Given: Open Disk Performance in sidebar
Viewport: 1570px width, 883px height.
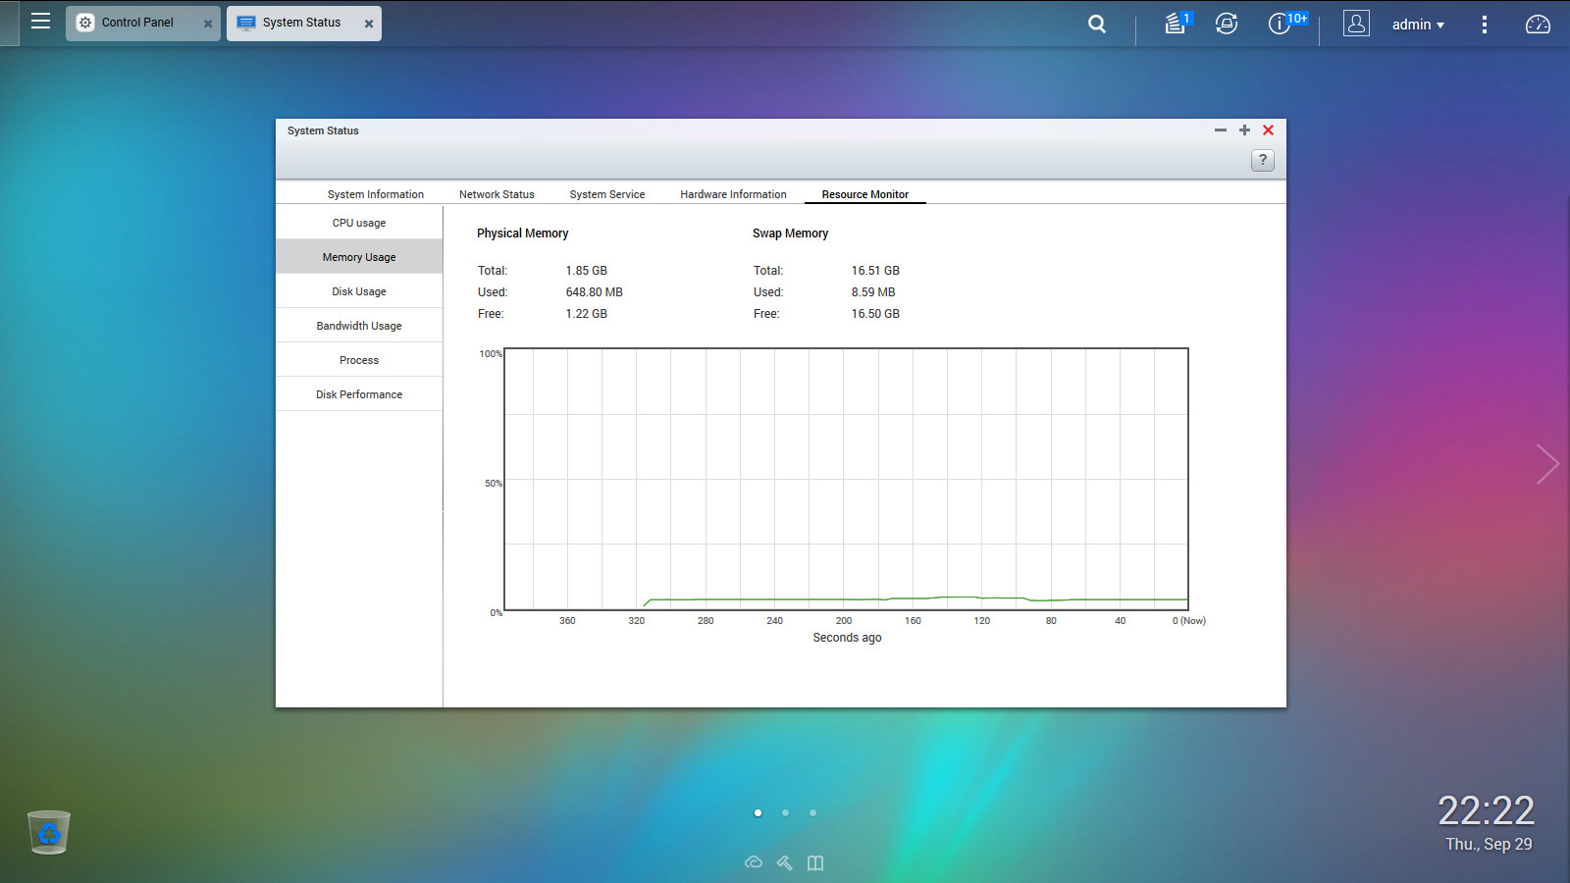Looking at the screenshot, I should 359,394.
